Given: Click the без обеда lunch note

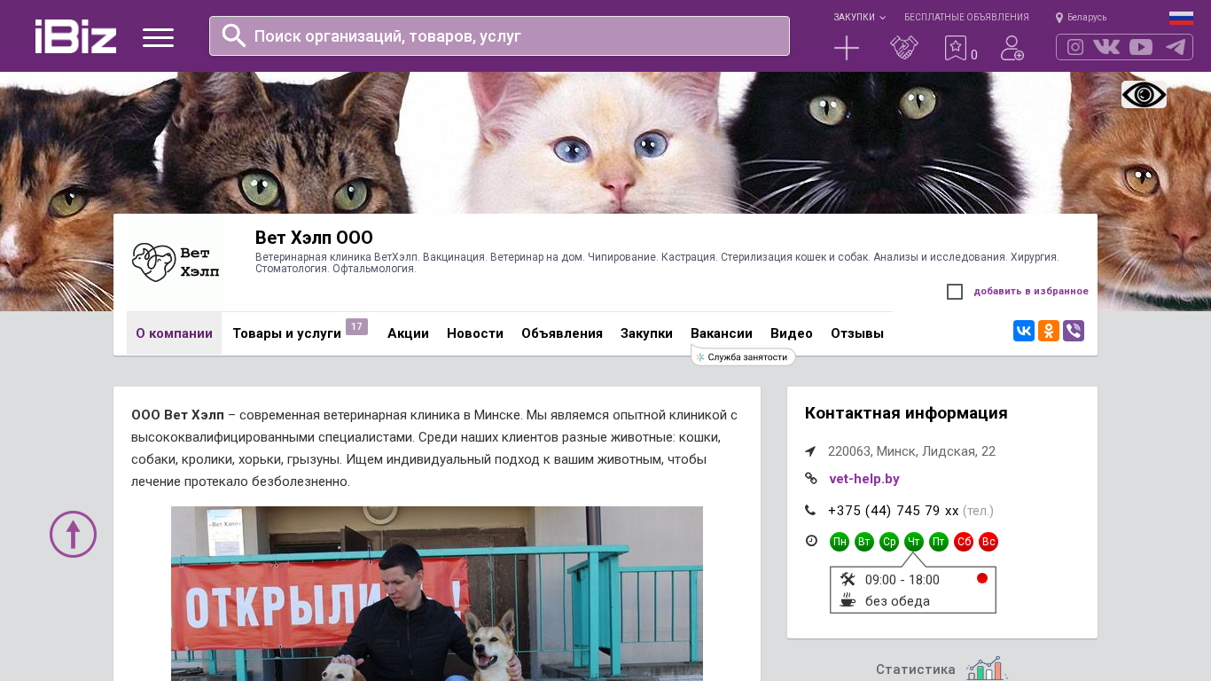Looking at the screenshot, I should [x=897, y=601].
